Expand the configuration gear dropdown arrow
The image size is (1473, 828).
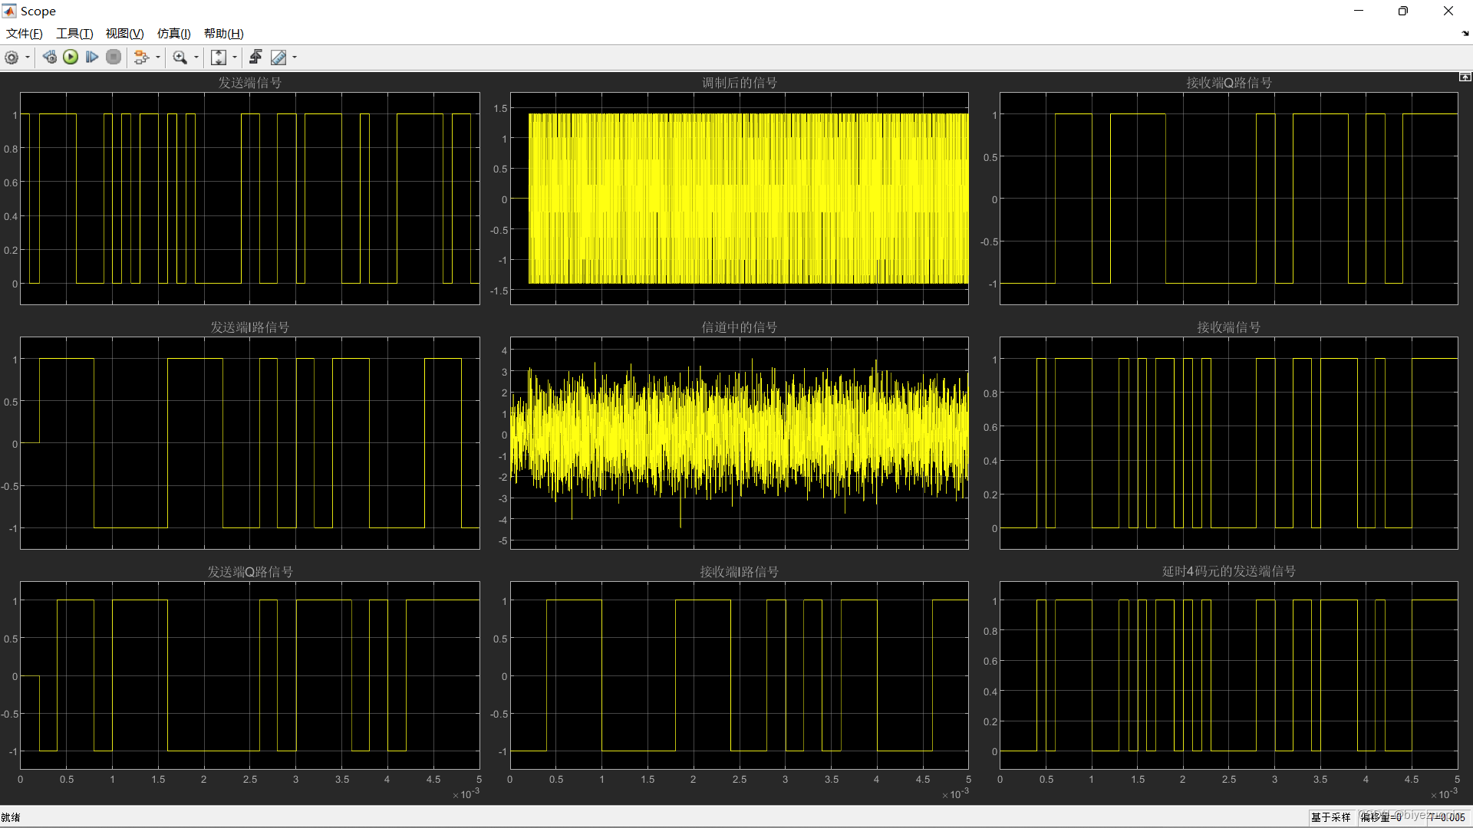pos(25,57)
